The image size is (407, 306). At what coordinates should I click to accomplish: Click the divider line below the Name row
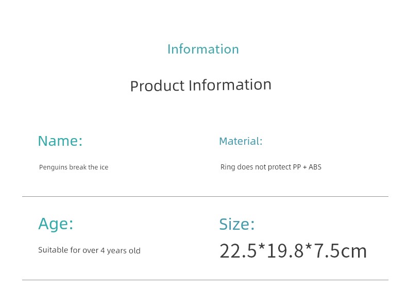coord(205,196)
